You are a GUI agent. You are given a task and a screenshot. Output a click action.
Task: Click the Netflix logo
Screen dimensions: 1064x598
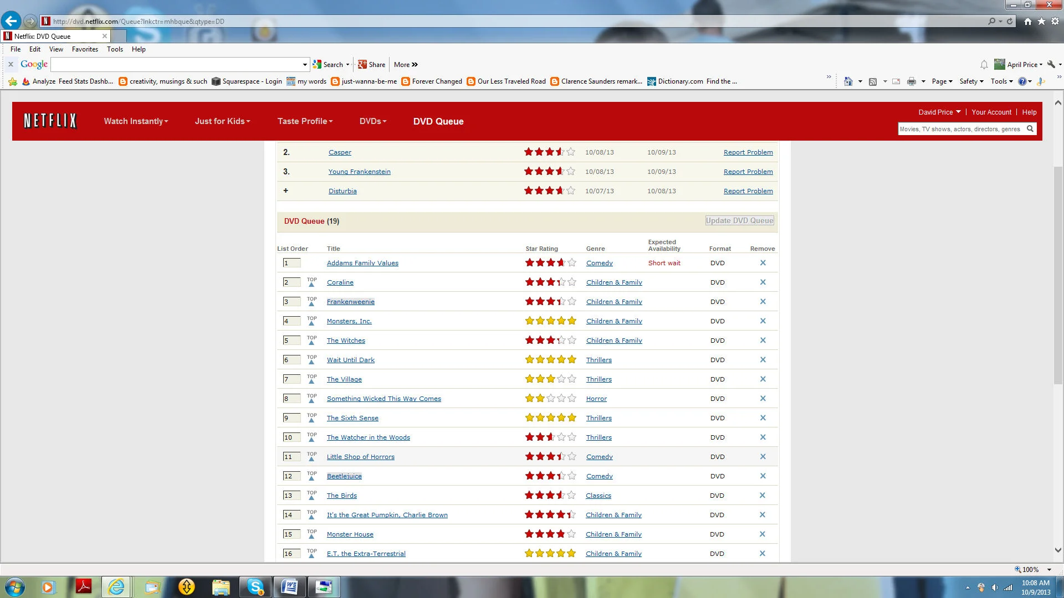pyautogui.click(x=50, y=121)
